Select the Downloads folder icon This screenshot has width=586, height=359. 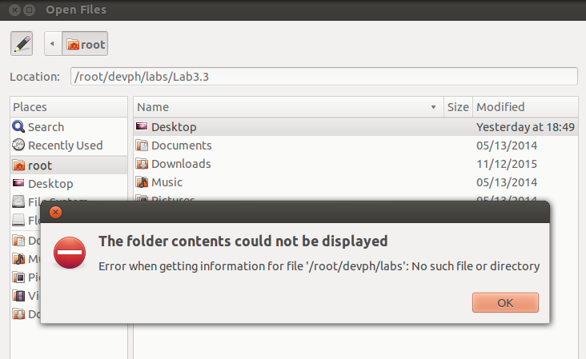coord(142,164)
